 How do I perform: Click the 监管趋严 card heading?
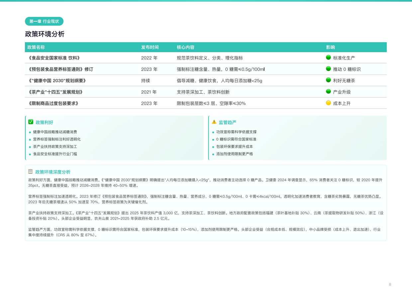coord(227,122)
